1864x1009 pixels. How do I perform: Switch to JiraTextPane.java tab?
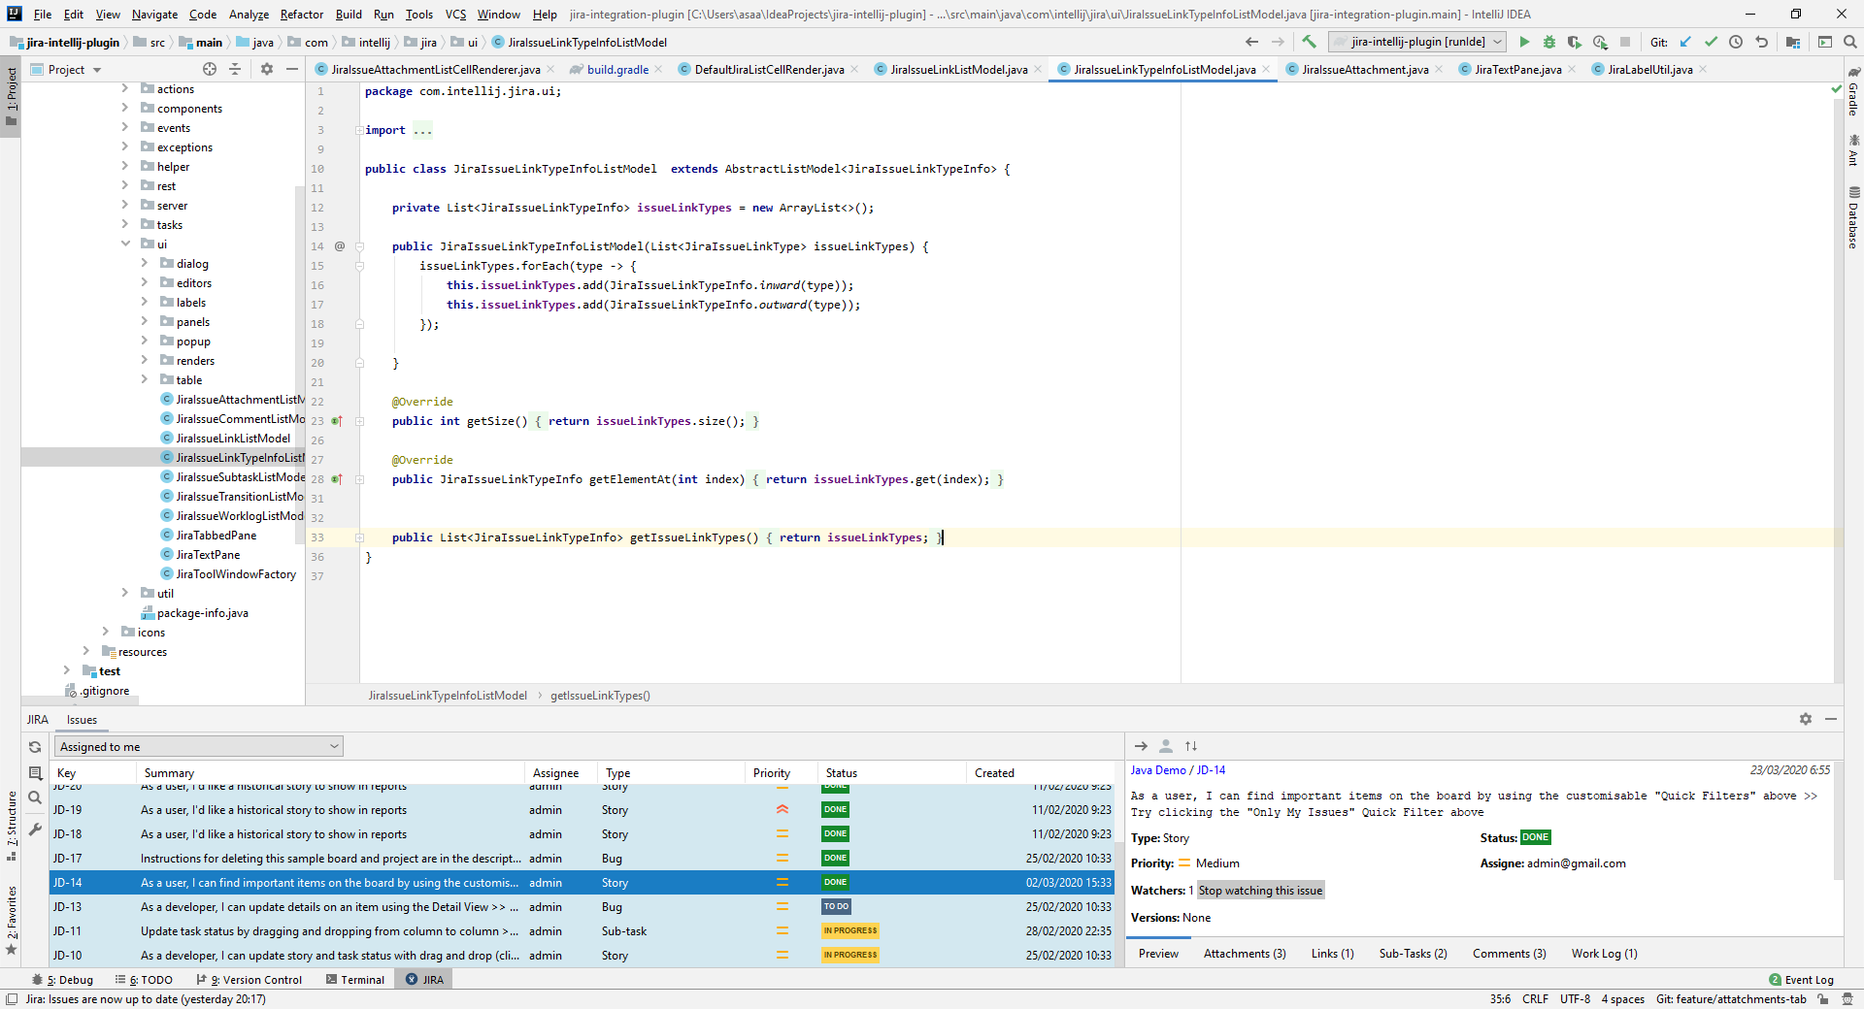pyautogui.click(x=1517, y=69)
